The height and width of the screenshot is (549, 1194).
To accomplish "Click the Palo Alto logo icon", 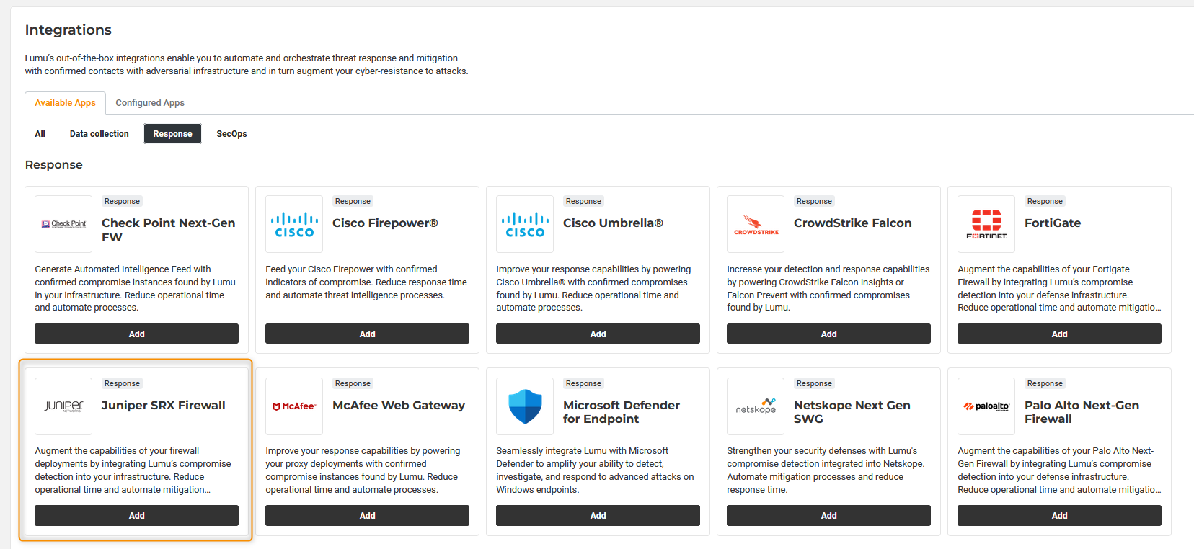I will point(986,406).
